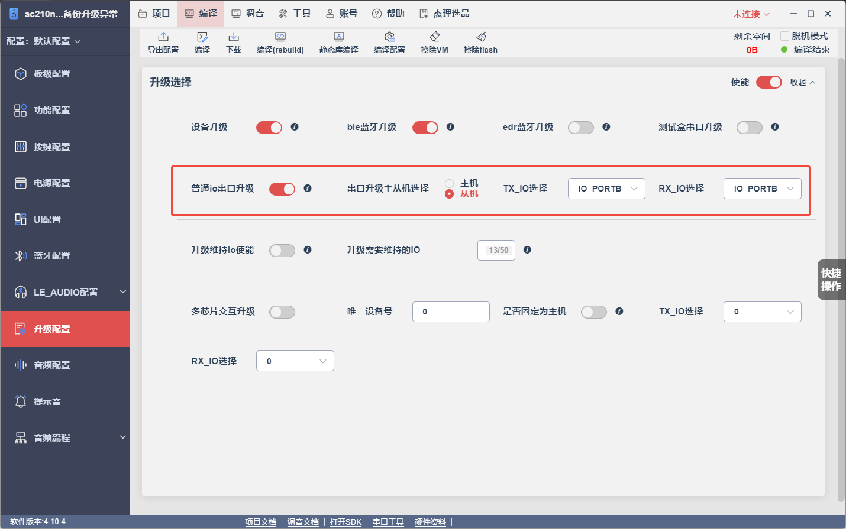
Task: Click the 编译 compile toolbar icon
Action: [202, 37]
